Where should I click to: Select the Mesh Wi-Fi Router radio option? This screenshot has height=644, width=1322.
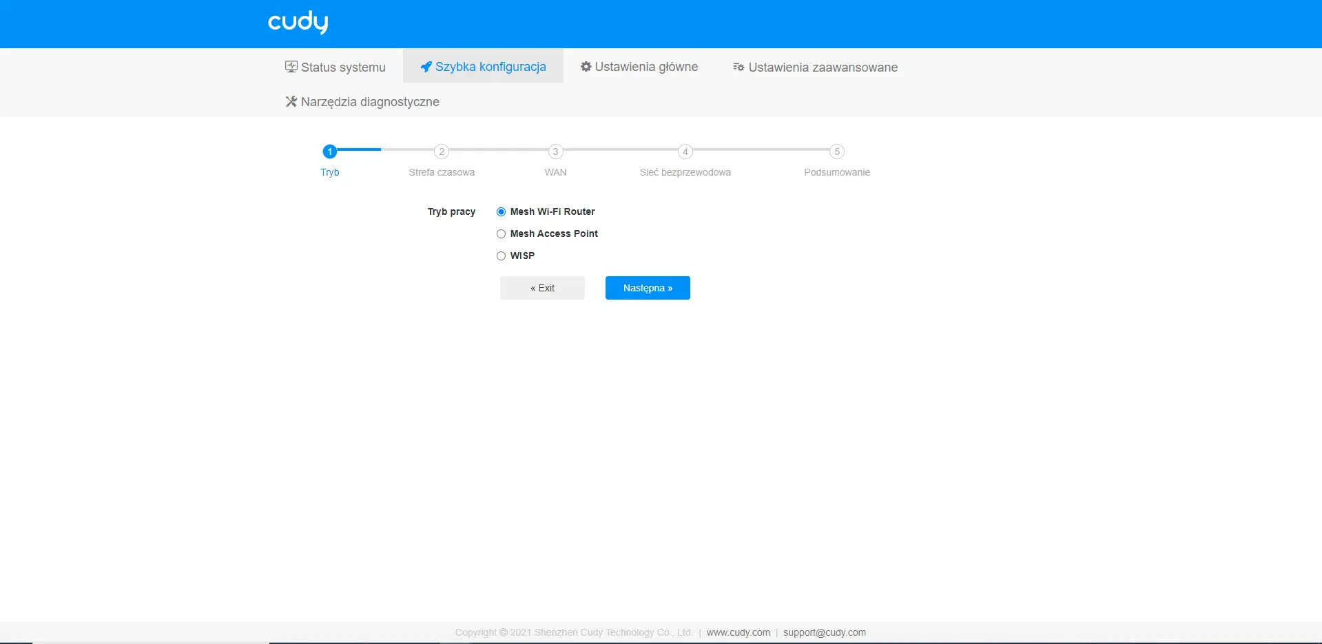pos(502,212)
